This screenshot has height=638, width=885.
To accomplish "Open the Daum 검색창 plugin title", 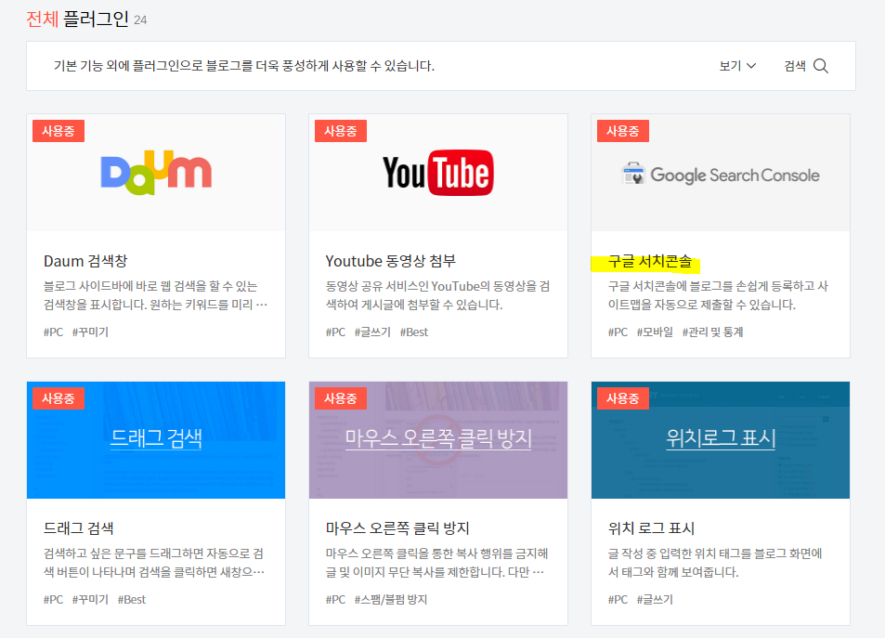I will click(x=85, y=261).
